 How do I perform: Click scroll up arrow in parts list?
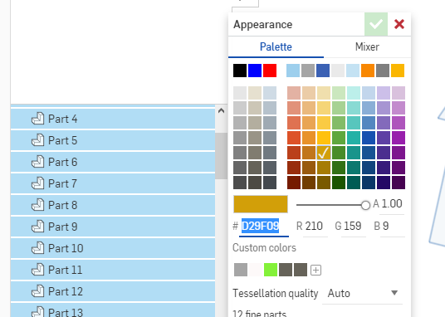[221, 110]
